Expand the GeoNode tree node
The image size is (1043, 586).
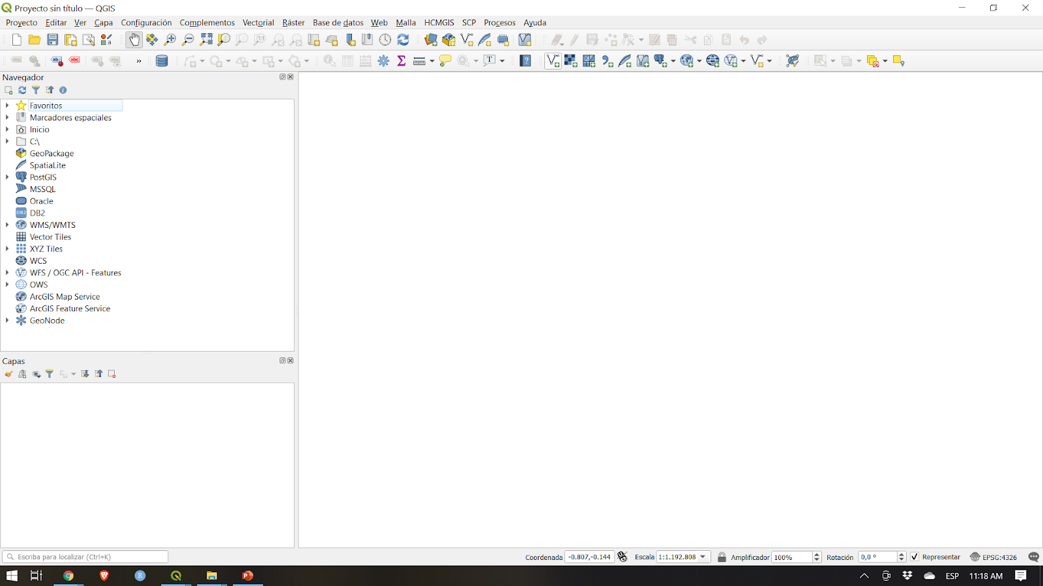(x=7, y=320)
